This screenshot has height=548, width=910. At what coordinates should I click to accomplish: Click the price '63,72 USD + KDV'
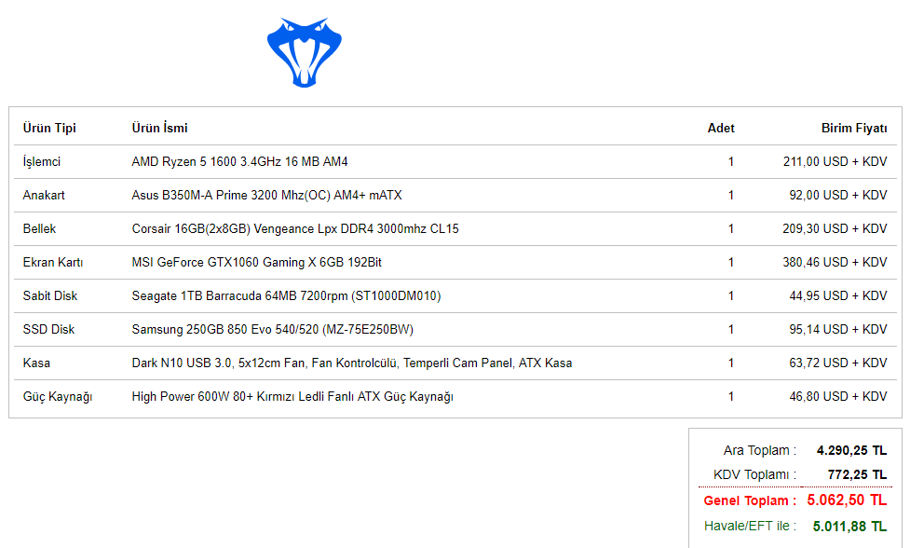click(838, 363)
